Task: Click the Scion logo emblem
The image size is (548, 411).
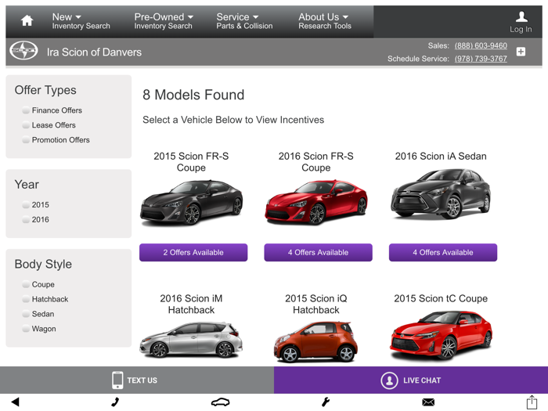Action: coord(23,51)
